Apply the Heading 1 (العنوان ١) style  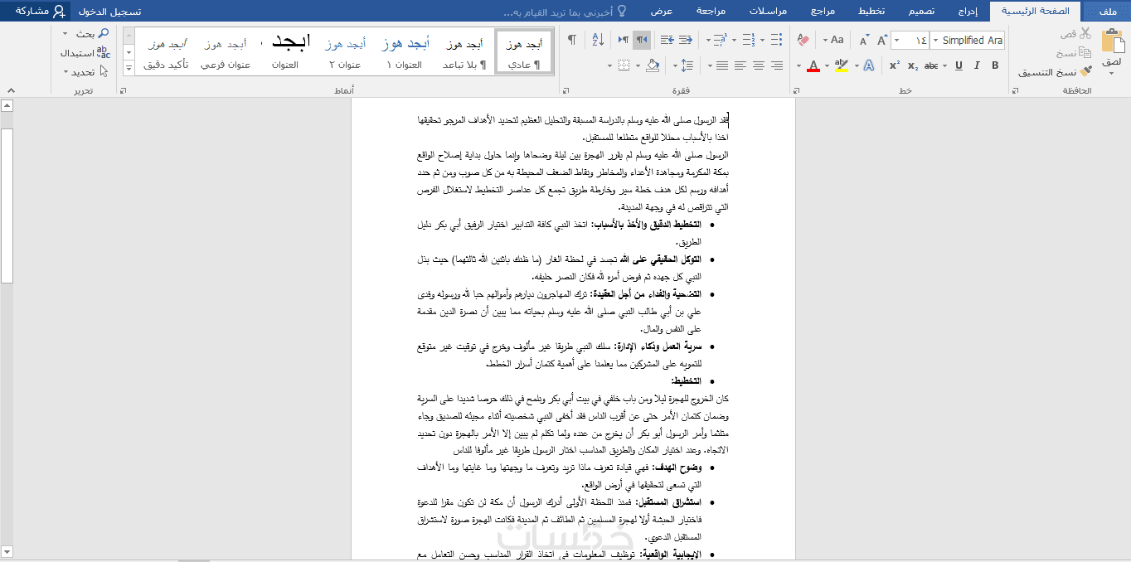coord(405,51)
